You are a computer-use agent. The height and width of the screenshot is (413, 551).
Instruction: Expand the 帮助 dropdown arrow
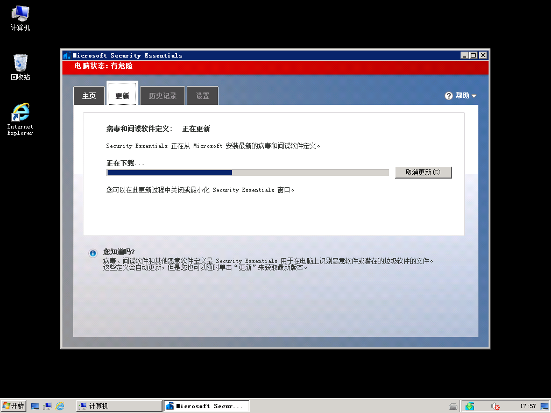pyautogui.click(x=474, y=96)
